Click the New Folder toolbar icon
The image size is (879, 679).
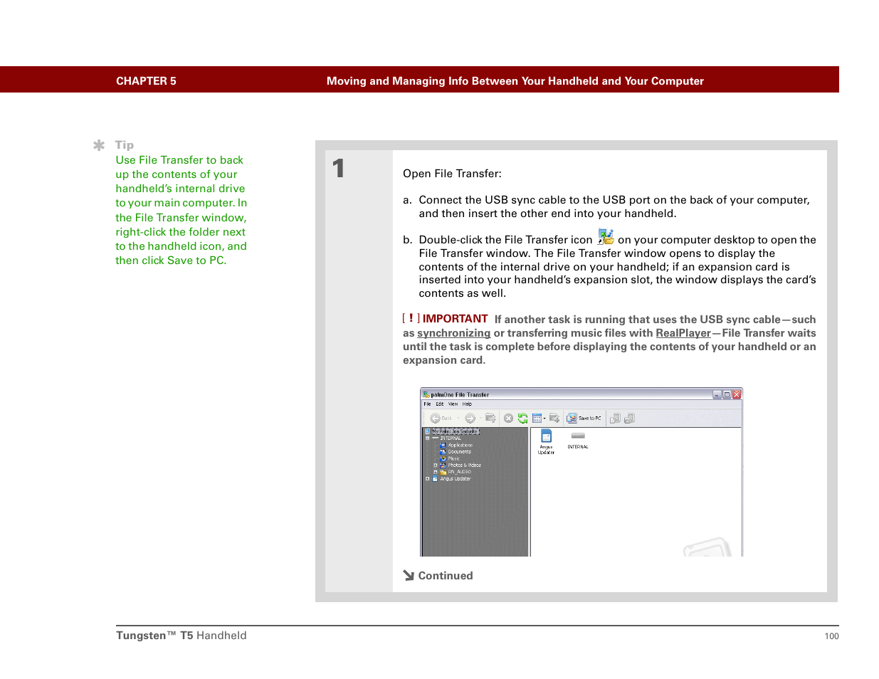tap(554, 418)
